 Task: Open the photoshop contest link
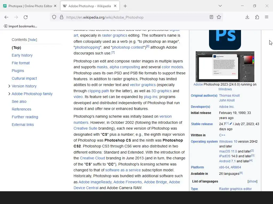128,47
